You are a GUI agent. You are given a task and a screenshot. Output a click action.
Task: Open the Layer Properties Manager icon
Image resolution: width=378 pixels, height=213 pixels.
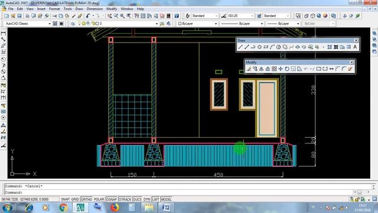(x=73, y=24)
